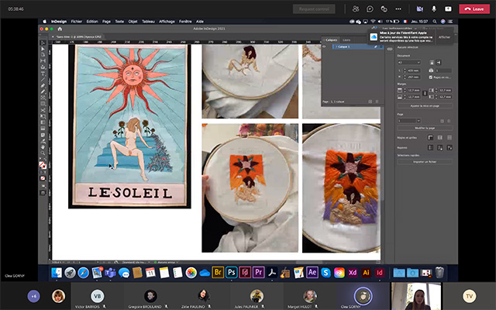
Task: Adjust the width 420 mm stepper
Action: click(405, 71)
